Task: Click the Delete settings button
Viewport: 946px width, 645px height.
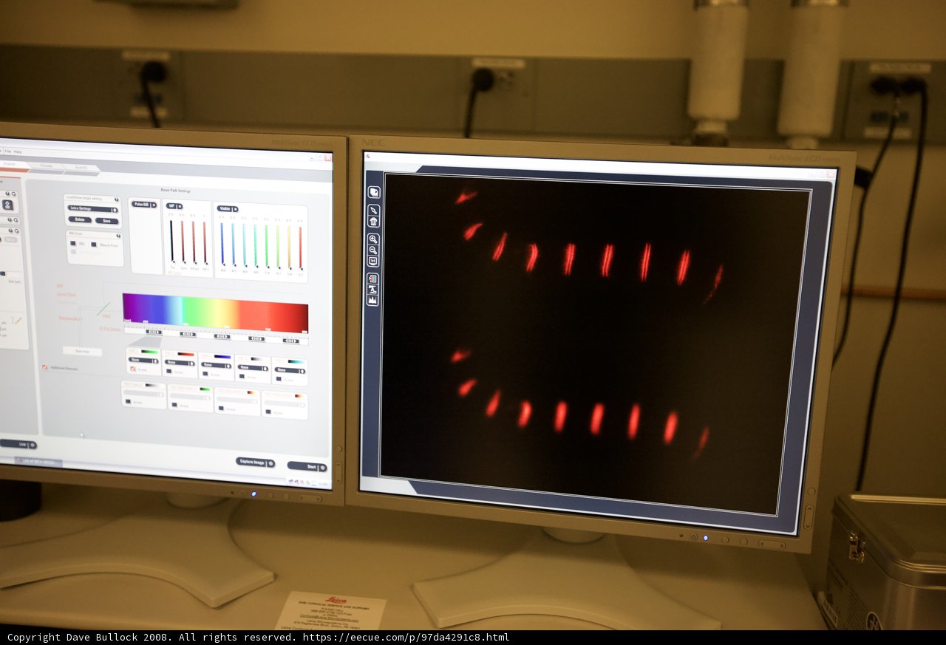Action: coord(80,219)
